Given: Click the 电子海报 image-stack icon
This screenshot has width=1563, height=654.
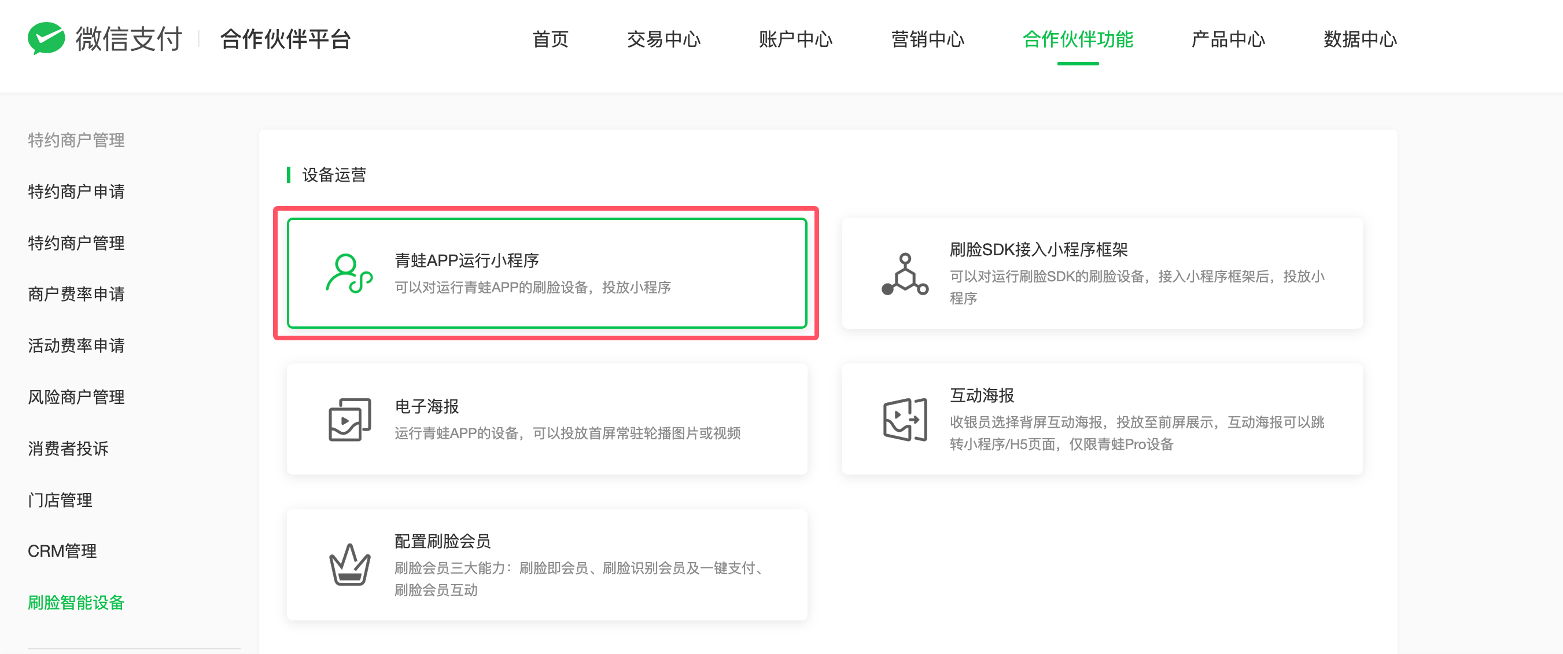Looking at the screenshot, I should (349, 420).
